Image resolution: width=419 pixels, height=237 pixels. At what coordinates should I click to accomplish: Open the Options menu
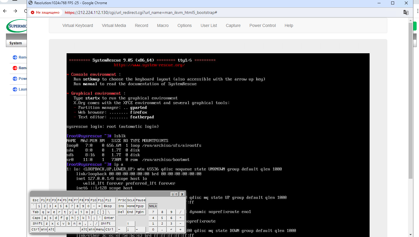(185, 25)
